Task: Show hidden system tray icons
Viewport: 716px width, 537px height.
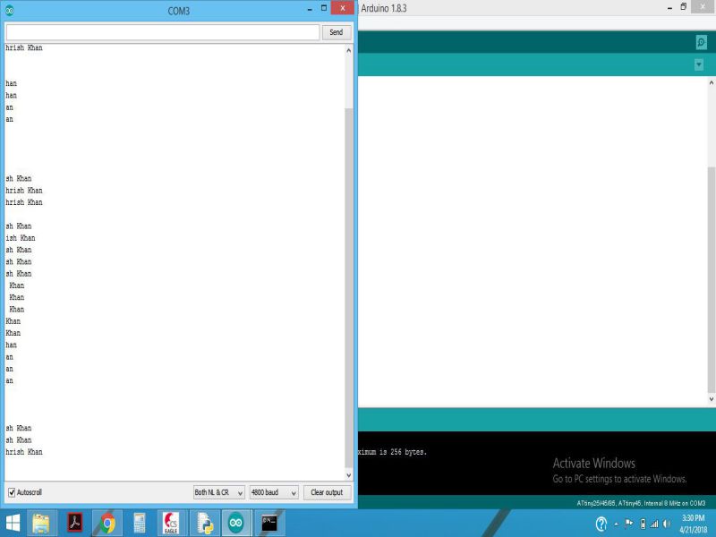Action: (x=617, y=524)
